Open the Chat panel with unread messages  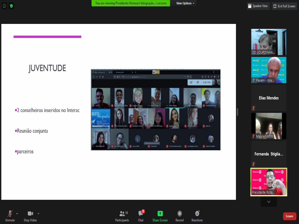click(x=141, y=214)
